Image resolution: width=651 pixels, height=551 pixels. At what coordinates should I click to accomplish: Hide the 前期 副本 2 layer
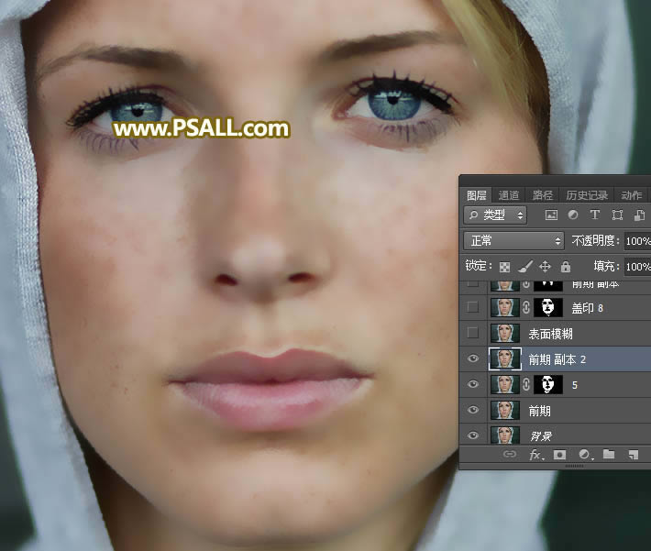coord(473,359)
